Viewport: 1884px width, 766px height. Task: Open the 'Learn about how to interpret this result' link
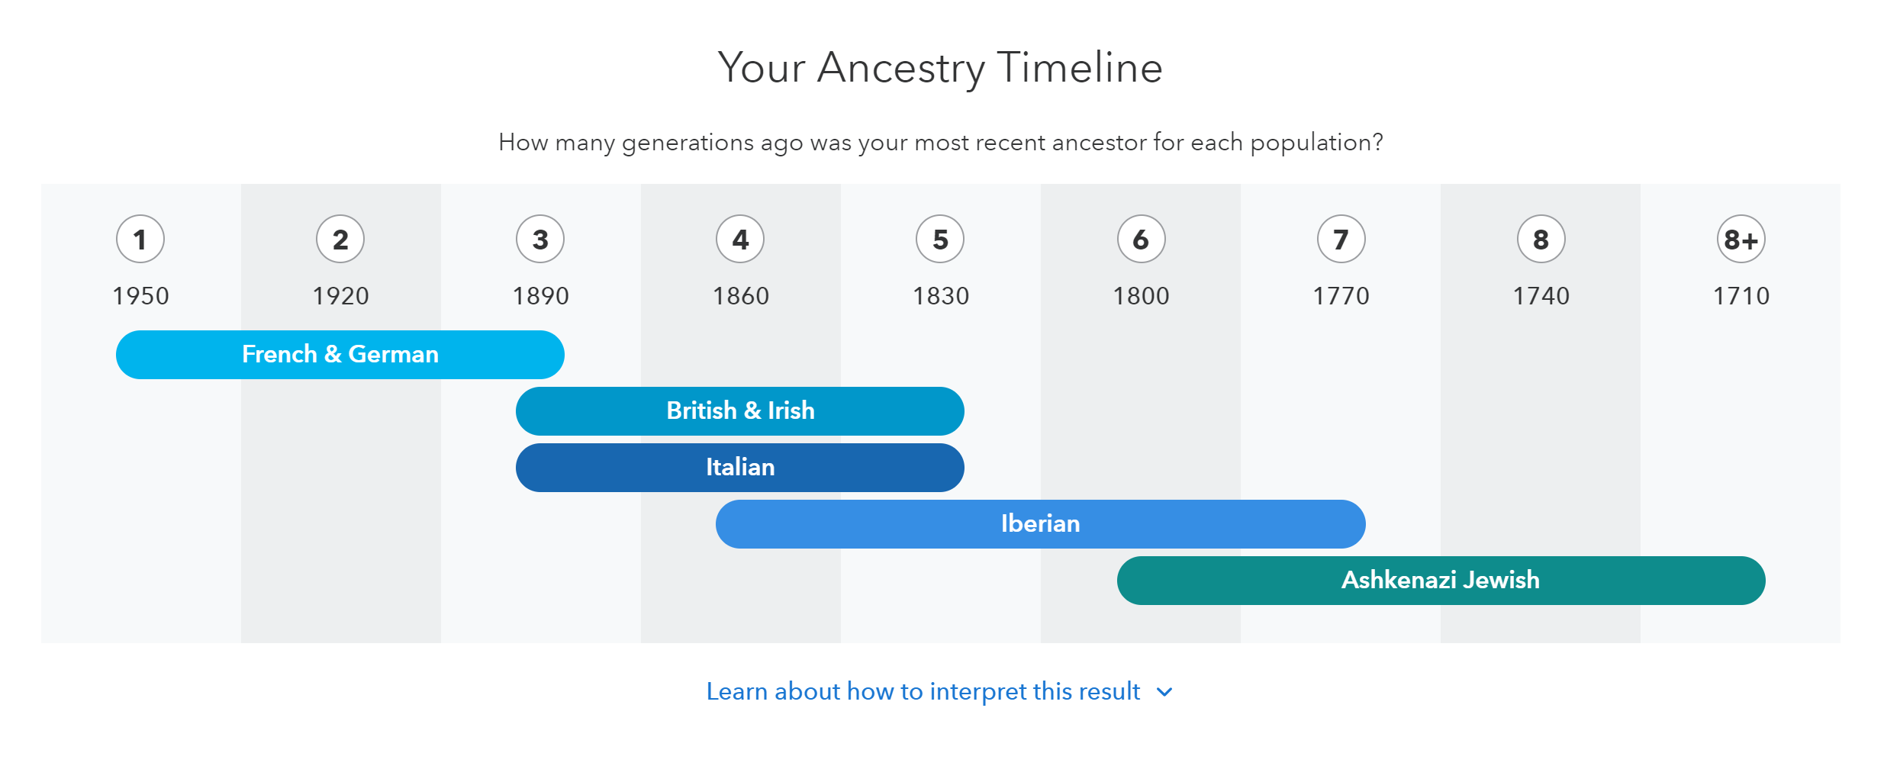923,691
